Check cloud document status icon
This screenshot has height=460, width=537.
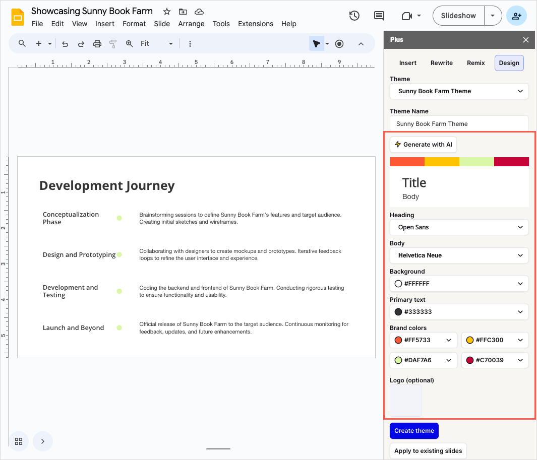(199, 12)
